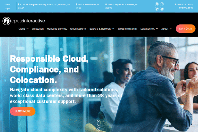Open the Facebook social icon
Viewport: 198px width, 132px height.
click(162, 4)
